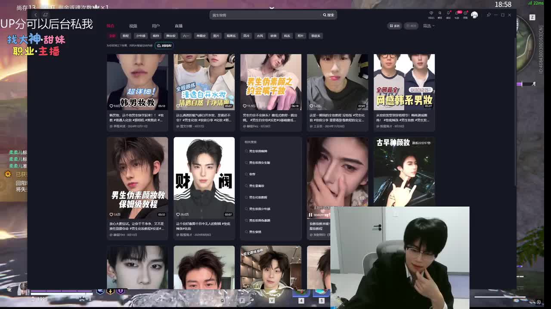Open related search 男生妆容少年感
551x309 pixels.
(260, 209)
